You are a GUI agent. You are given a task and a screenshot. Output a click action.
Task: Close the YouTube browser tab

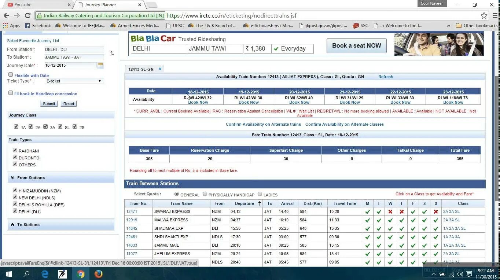click(69, 5)
